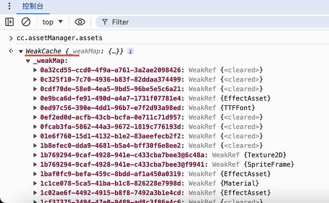Open the top context dropdown
This screenshot has height=203, width=329.
(x=52, y=22)
